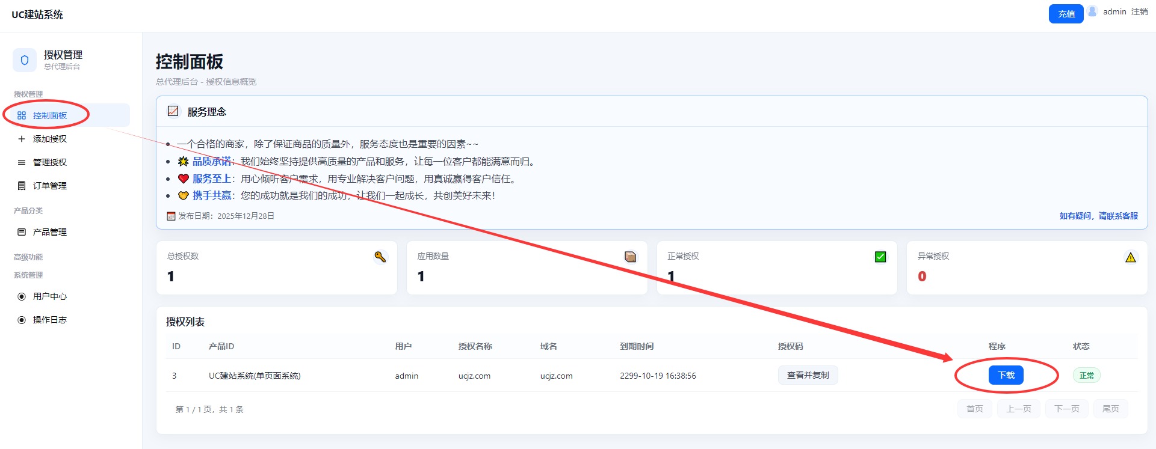Click the circle icon beside 操作日志
Image resolution: width=1156 pixels, height=449 pixels.
[22, 320]
